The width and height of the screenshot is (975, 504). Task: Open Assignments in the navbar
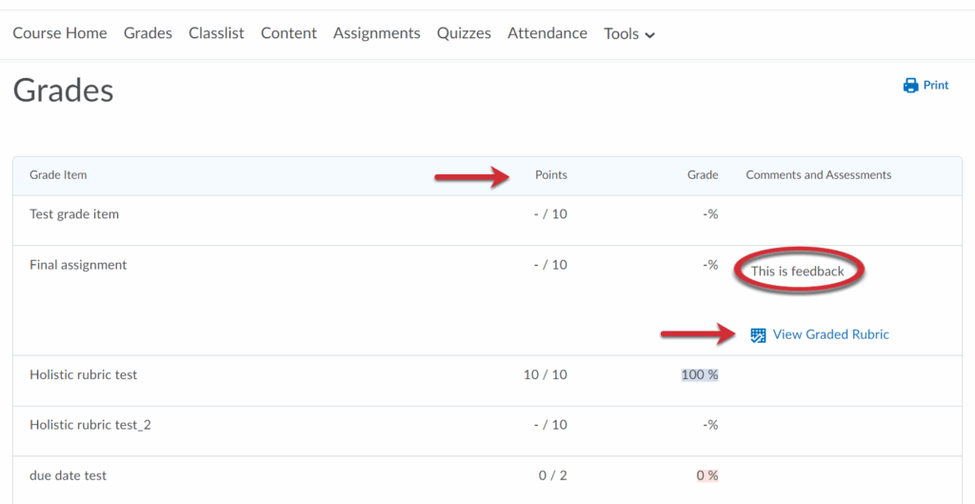tap(376, 33)
